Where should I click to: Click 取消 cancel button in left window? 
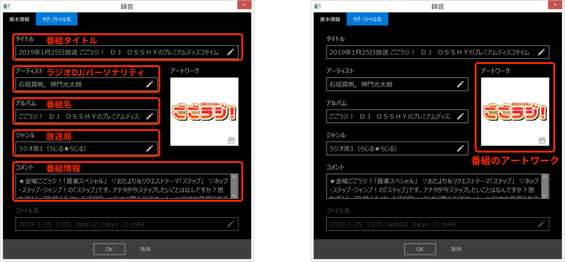pyautogui.click(x=145, y=249)
